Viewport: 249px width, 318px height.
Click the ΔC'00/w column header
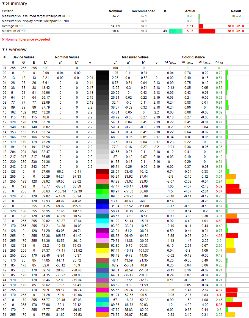[x=187, y=63]
